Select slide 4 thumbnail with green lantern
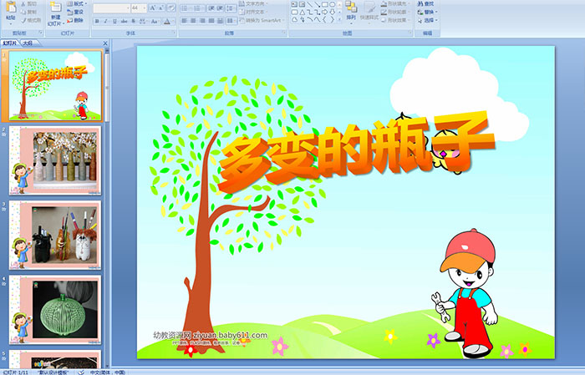 [55, 310]
